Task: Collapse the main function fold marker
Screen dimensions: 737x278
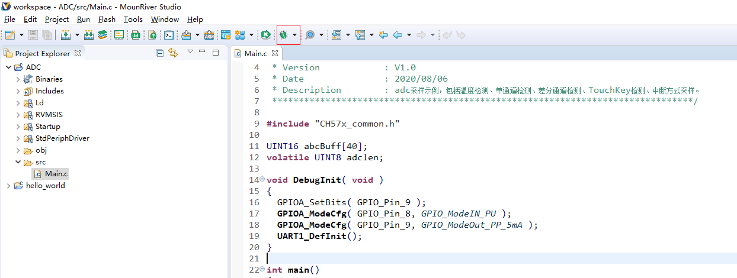Action: [262, 270]
